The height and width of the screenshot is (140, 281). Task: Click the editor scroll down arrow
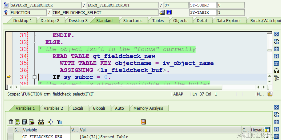pyautogui.click(x=270, y=81)
